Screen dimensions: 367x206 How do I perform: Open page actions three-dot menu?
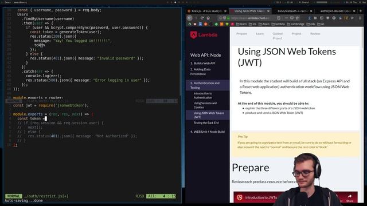[286, 18]
